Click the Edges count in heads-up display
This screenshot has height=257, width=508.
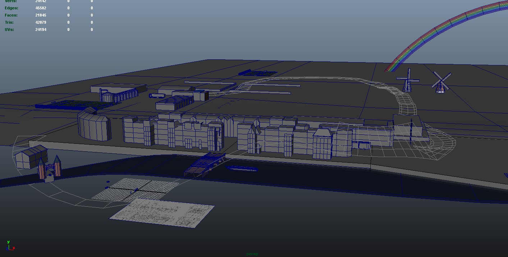point(41,8)
